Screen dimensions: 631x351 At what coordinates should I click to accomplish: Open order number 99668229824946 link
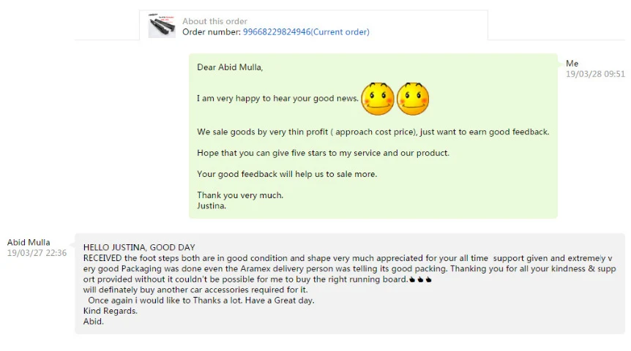pos(306,31)
